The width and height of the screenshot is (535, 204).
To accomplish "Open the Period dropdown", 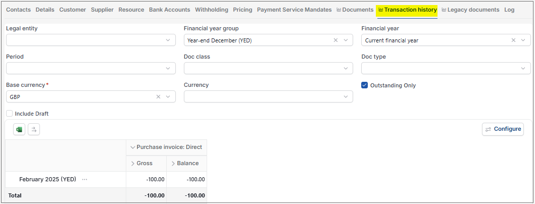I will (x=91, y=69).
